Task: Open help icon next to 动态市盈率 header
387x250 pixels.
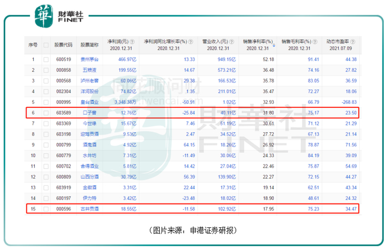Action: pyautogui.click(x=353, y=41)
